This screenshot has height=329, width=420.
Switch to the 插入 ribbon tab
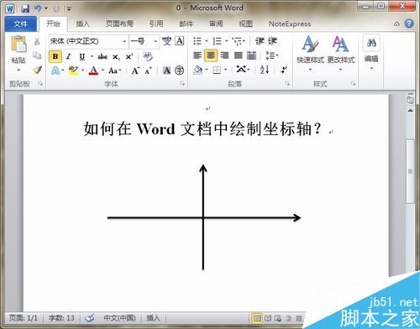[83, 23]
